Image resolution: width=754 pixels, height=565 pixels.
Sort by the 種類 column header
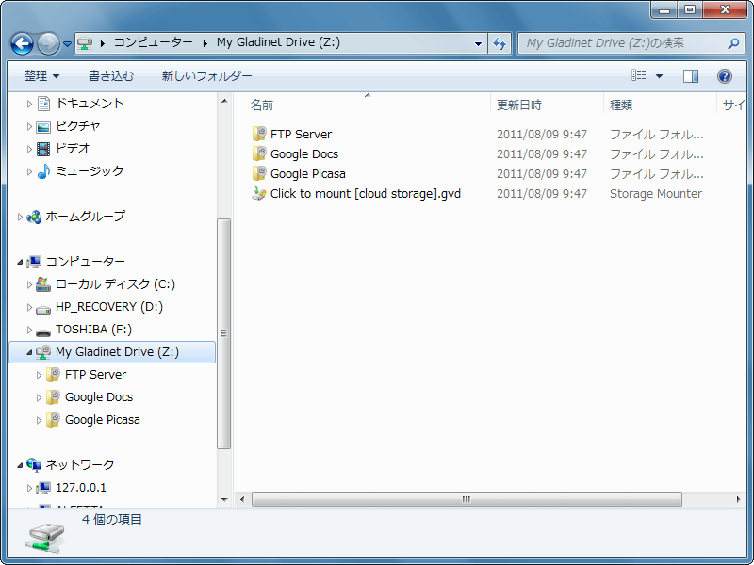coord(621,105)
